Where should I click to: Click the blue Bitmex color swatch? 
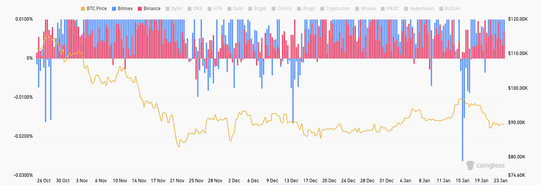(x=114, y=9)
